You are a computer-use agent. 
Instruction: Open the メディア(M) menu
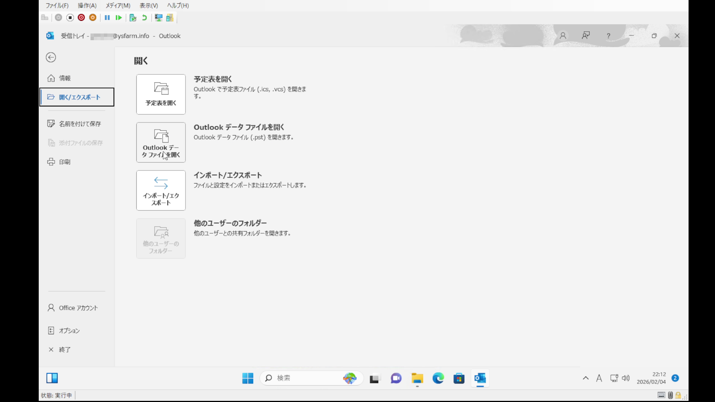click(x=118, y=6)
